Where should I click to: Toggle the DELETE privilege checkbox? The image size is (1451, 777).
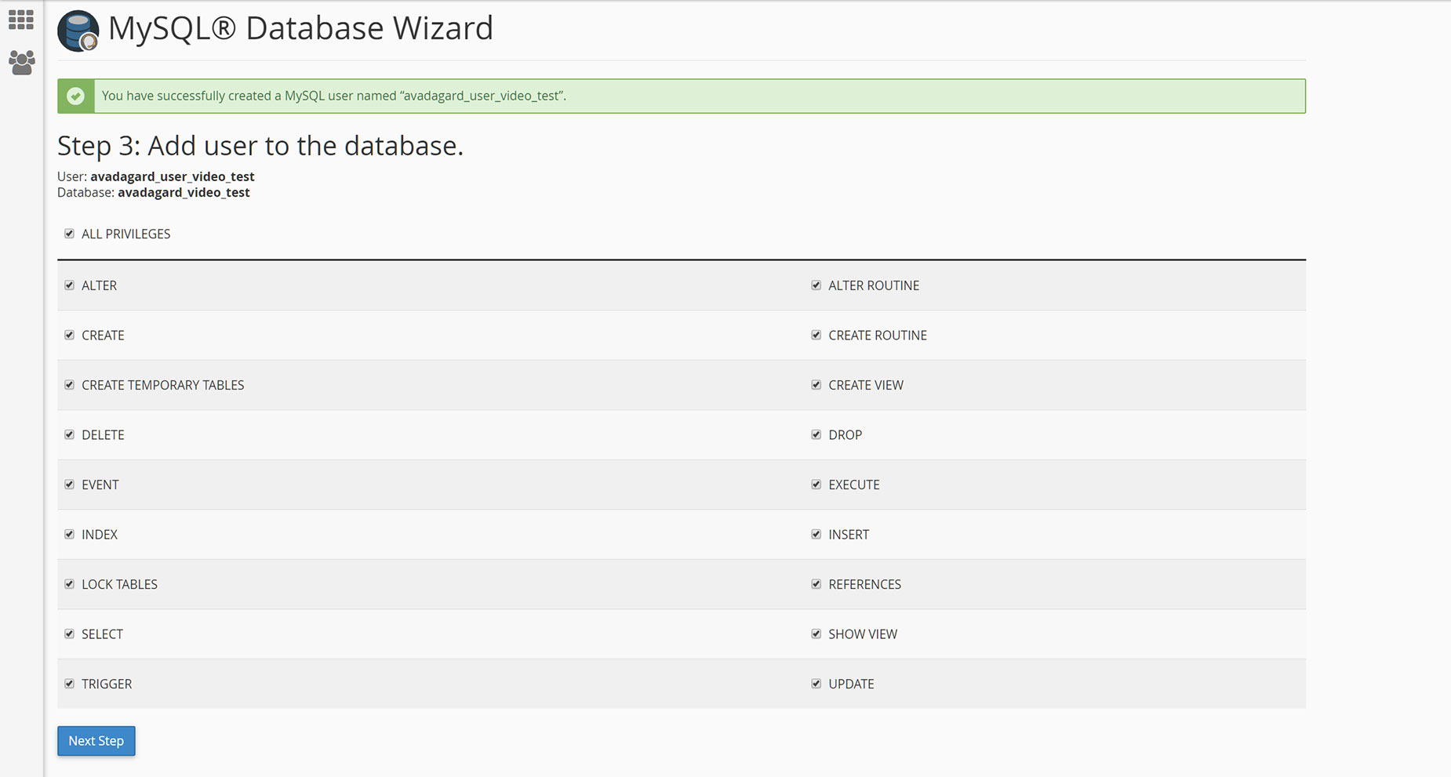coord(69,434)
